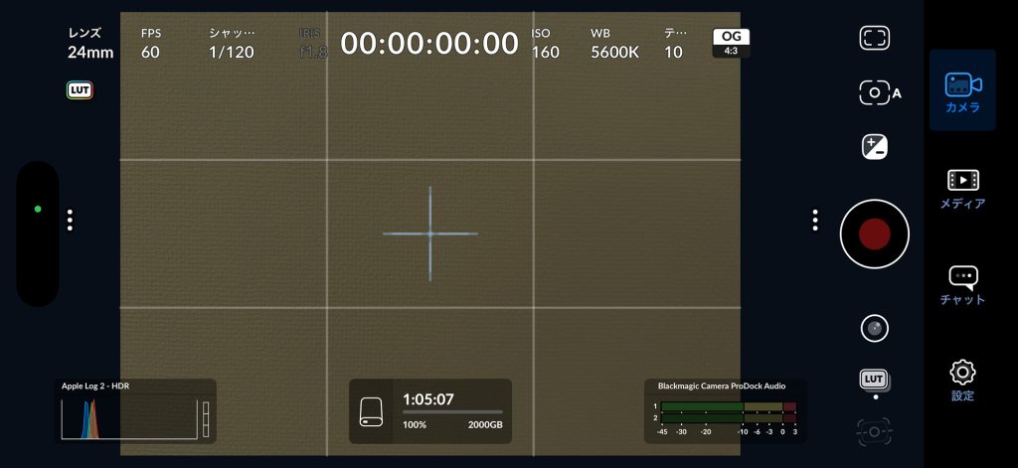Image resolution: width=1018 pixels, height=468 pixels.
Task: Tap the frame guides icon
Action: point(874,39)
